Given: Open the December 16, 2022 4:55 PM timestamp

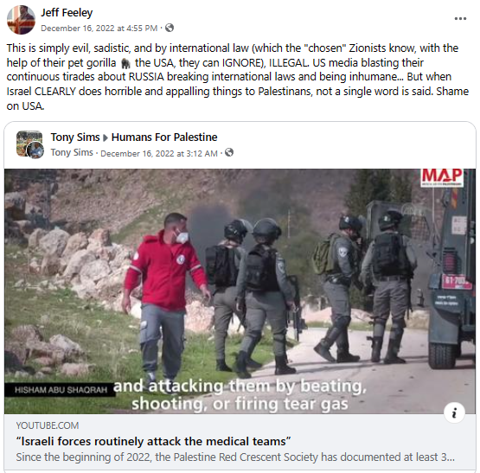Looking at the screenshot, I should (x=99, y=29).
